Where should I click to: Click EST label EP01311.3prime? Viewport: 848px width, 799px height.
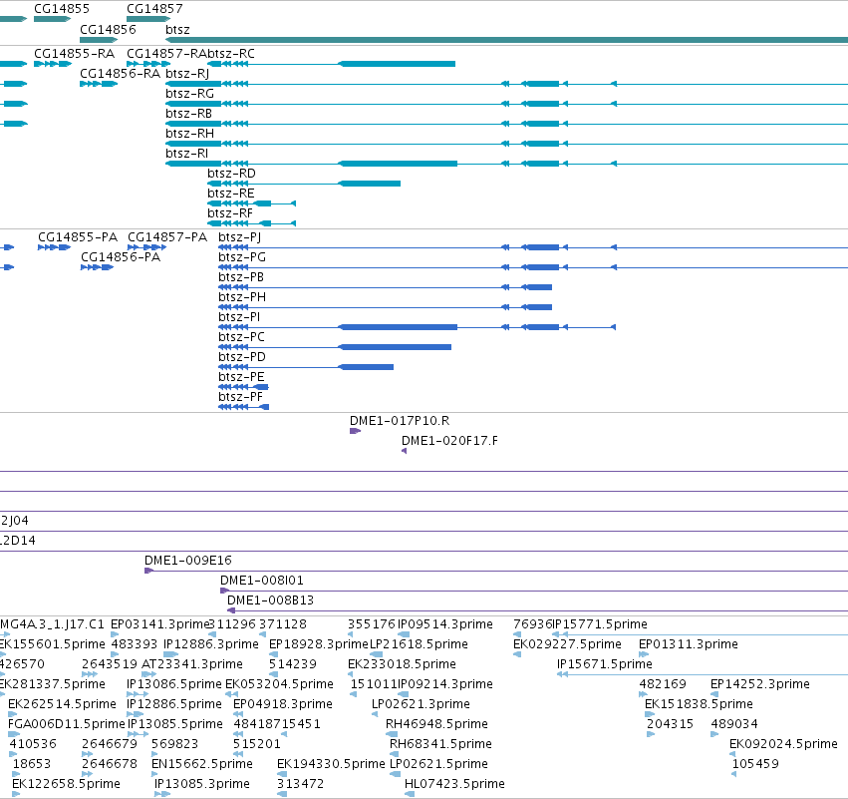click(688, 644)
